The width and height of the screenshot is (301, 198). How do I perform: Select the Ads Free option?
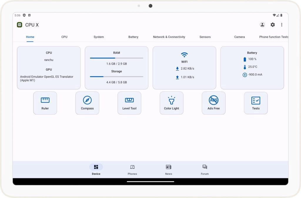(x=213, y=103)
